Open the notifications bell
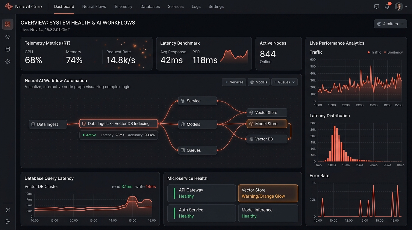 pos(387,6)
